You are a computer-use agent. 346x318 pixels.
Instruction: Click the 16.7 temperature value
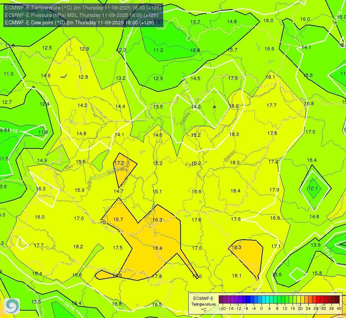pos(118,219)
